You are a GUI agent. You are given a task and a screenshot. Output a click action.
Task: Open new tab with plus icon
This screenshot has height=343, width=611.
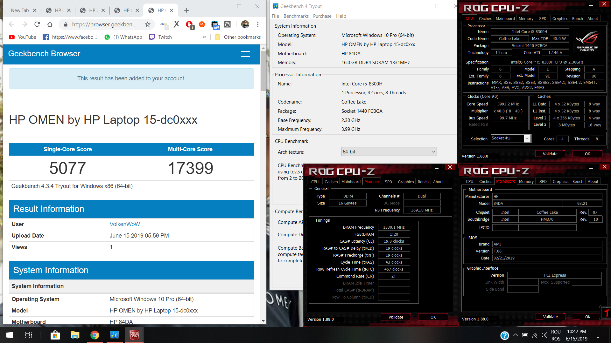tap(186, 10)
